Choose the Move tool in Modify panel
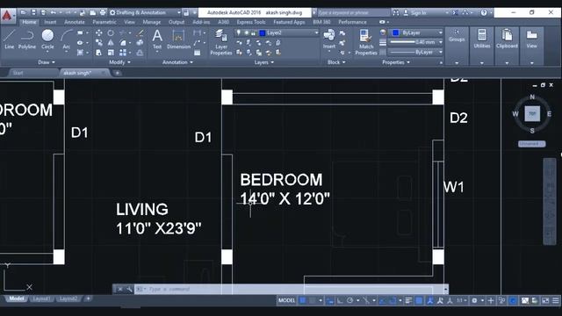This screenshot has height=316, width=562. (99, 33)
